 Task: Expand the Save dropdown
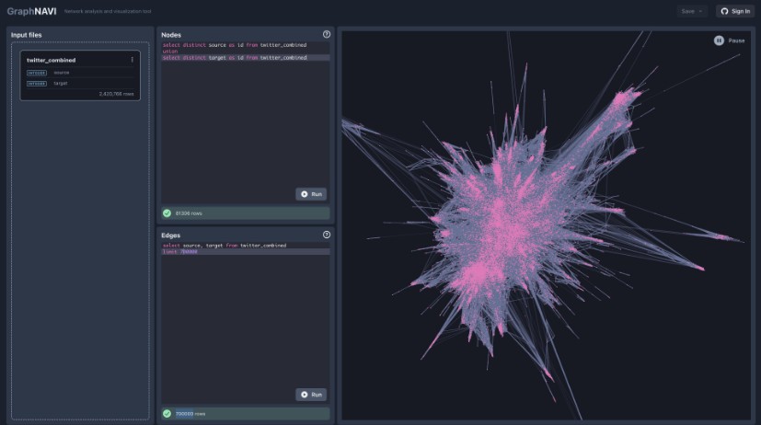coord(691,11)
